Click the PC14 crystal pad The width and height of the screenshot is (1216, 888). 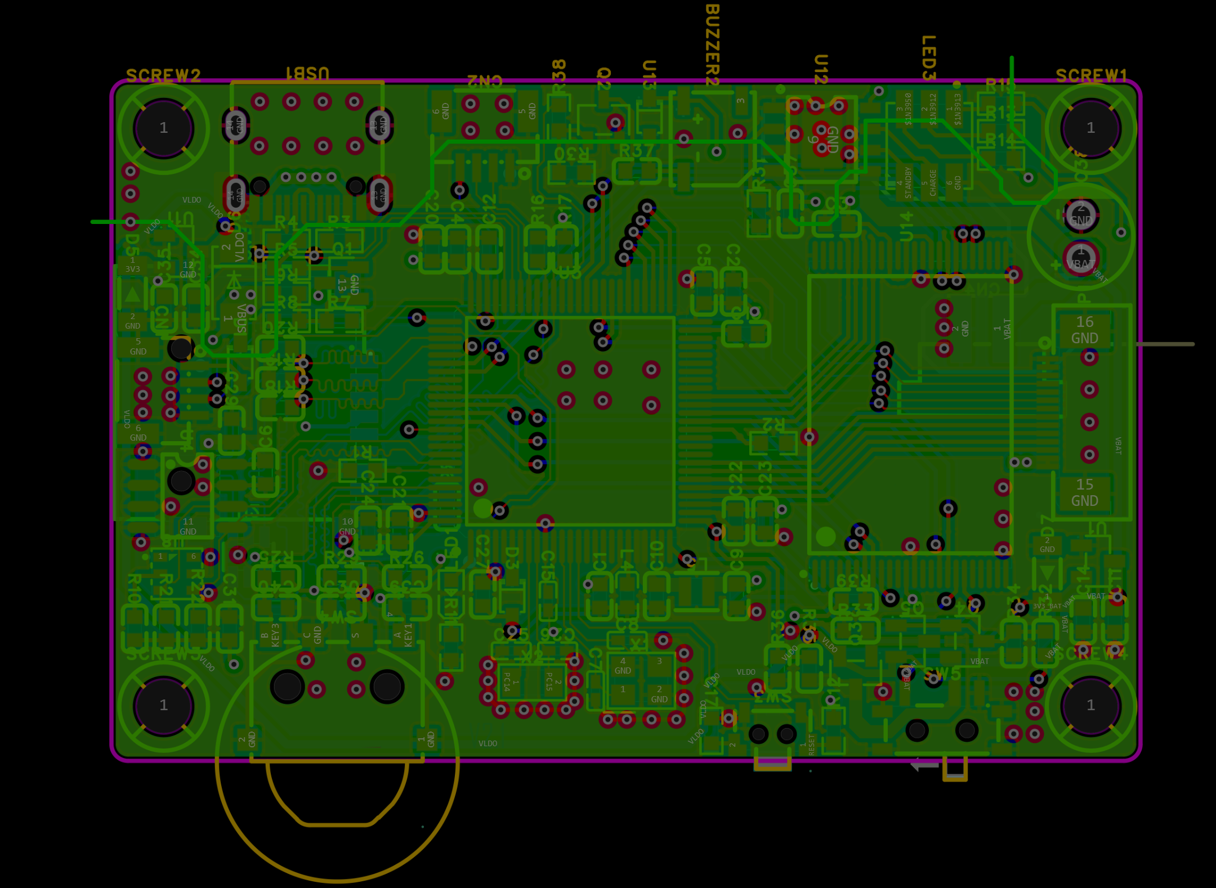[511, 681]
